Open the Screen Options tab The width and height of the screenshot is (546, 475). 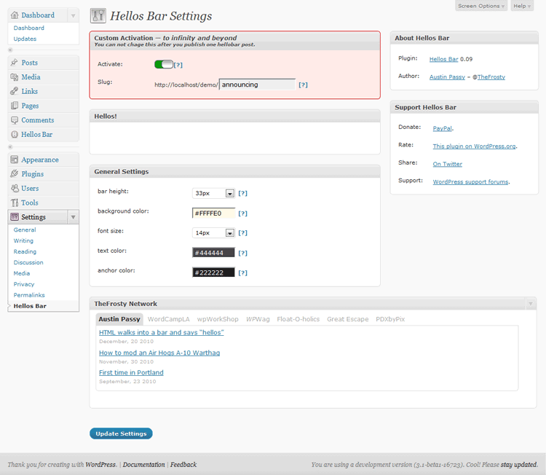click(481, 6)
